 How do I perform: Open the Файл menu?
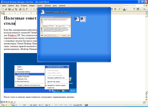[4, 6]
